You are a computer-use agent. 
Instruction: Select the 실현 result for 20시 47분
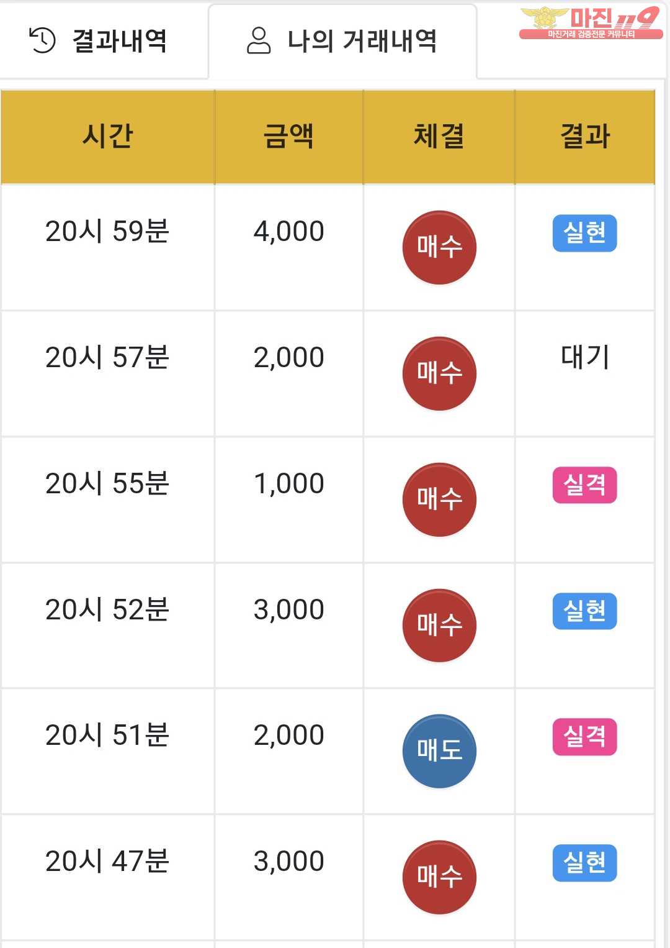[x=584, y=863]
